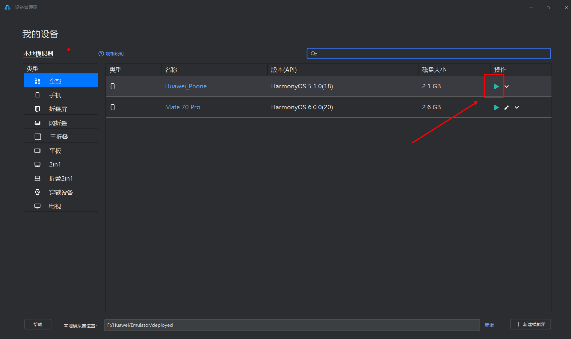Open the 规格说明 help link
The height and width of the screenshot is (339, 571).
click(x=111, y=54)
